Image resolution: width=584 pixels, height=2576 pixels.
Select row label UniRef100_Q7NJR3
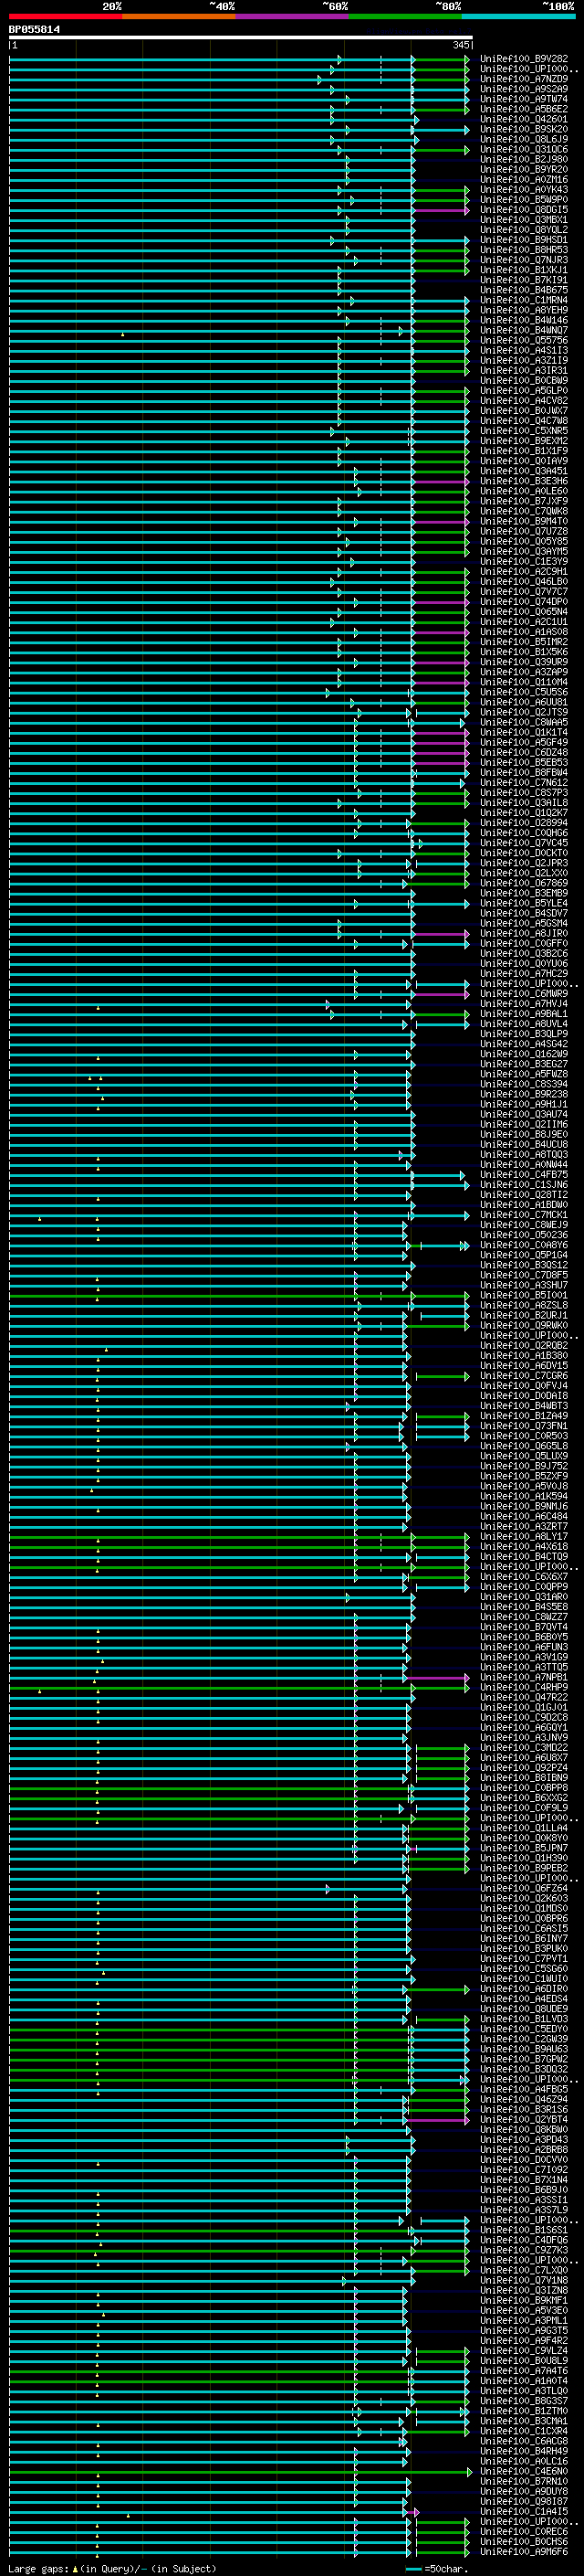(x=524, y=260)
